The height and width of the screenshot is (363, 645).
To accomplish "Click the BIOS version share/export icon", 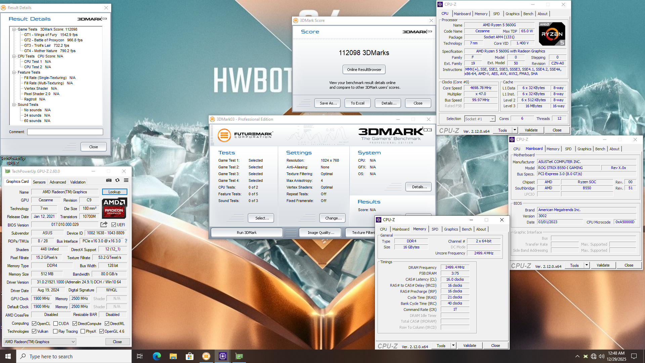I will tap(104, 225).
